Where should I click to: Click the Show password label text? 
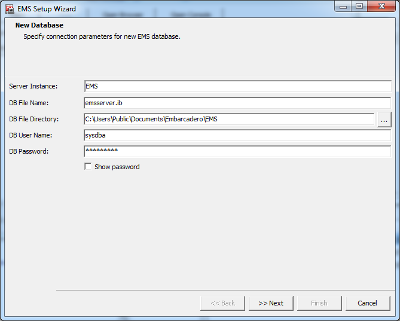117,167
